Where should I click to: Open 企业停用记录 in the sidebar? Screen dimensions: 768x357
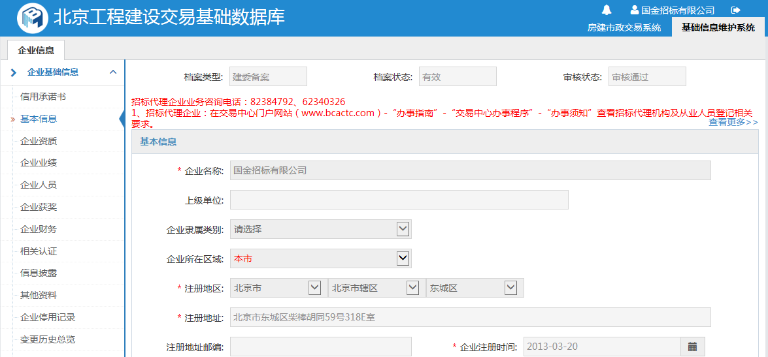[x=48, y=317]
